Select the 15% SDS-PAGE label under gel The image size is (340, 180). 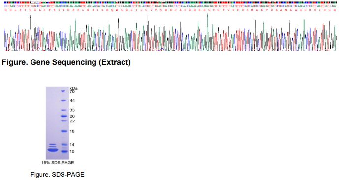coord(58,163)
